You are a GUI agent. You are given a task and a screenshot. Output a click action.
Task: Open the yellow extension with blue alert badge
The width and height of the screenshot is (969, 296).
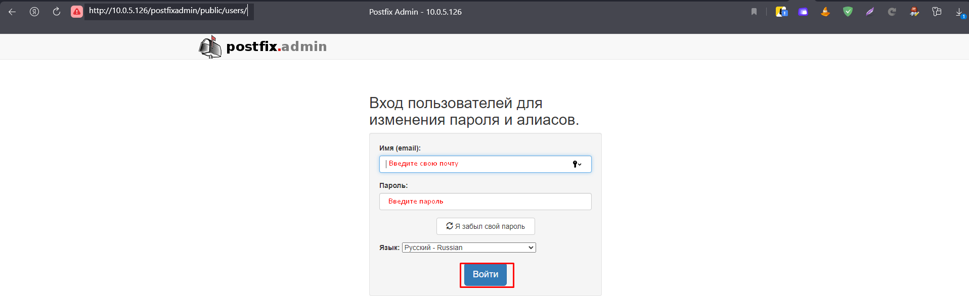pyautogui.click(x=782, y=12)
